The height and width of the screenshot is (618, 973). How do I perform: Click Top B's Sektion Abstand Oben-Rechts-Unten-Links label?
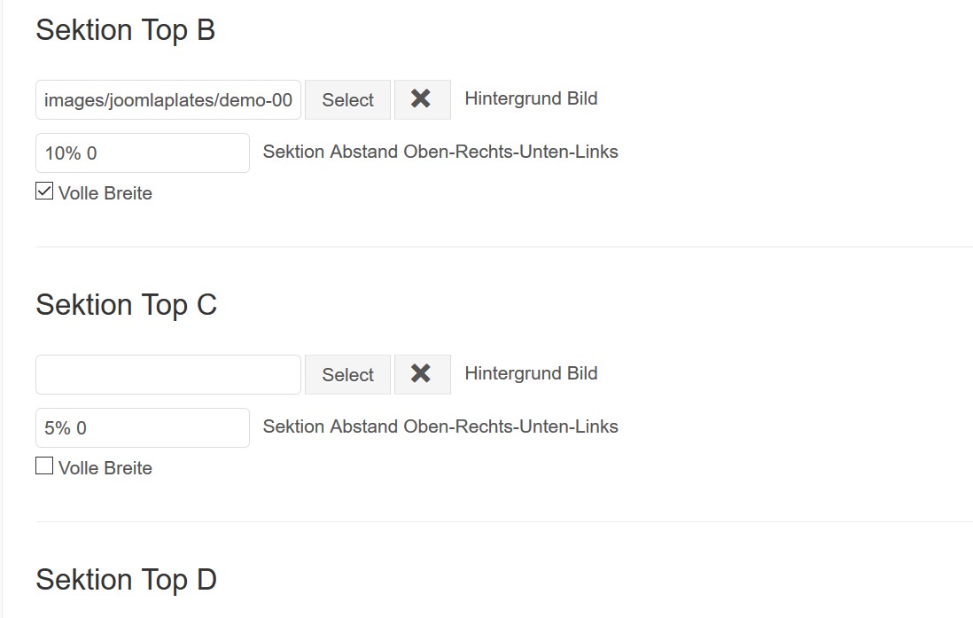(440, 152)
